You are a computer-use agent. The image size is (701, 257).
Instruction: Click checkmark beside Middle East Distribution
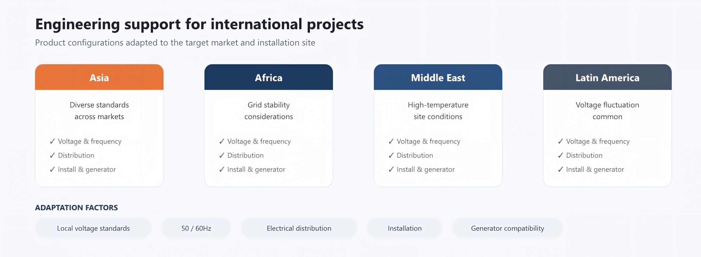point(391,155)
